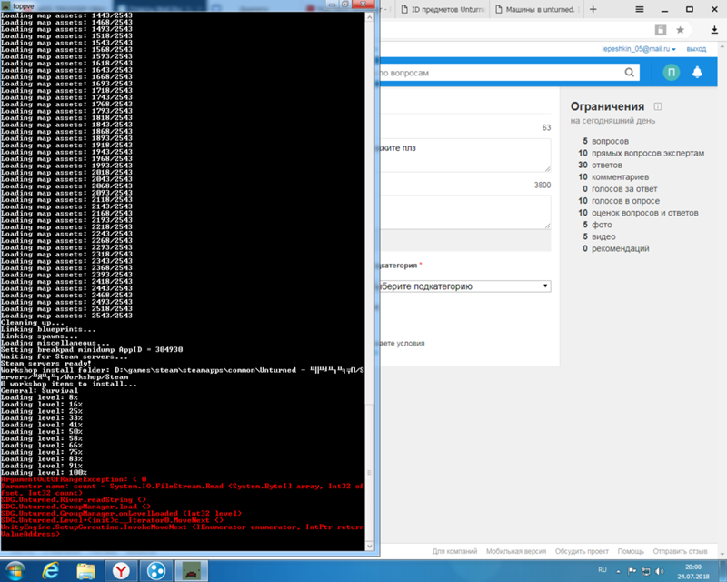
Task: Open the browser hamburger menu
Action: [640, 9]
